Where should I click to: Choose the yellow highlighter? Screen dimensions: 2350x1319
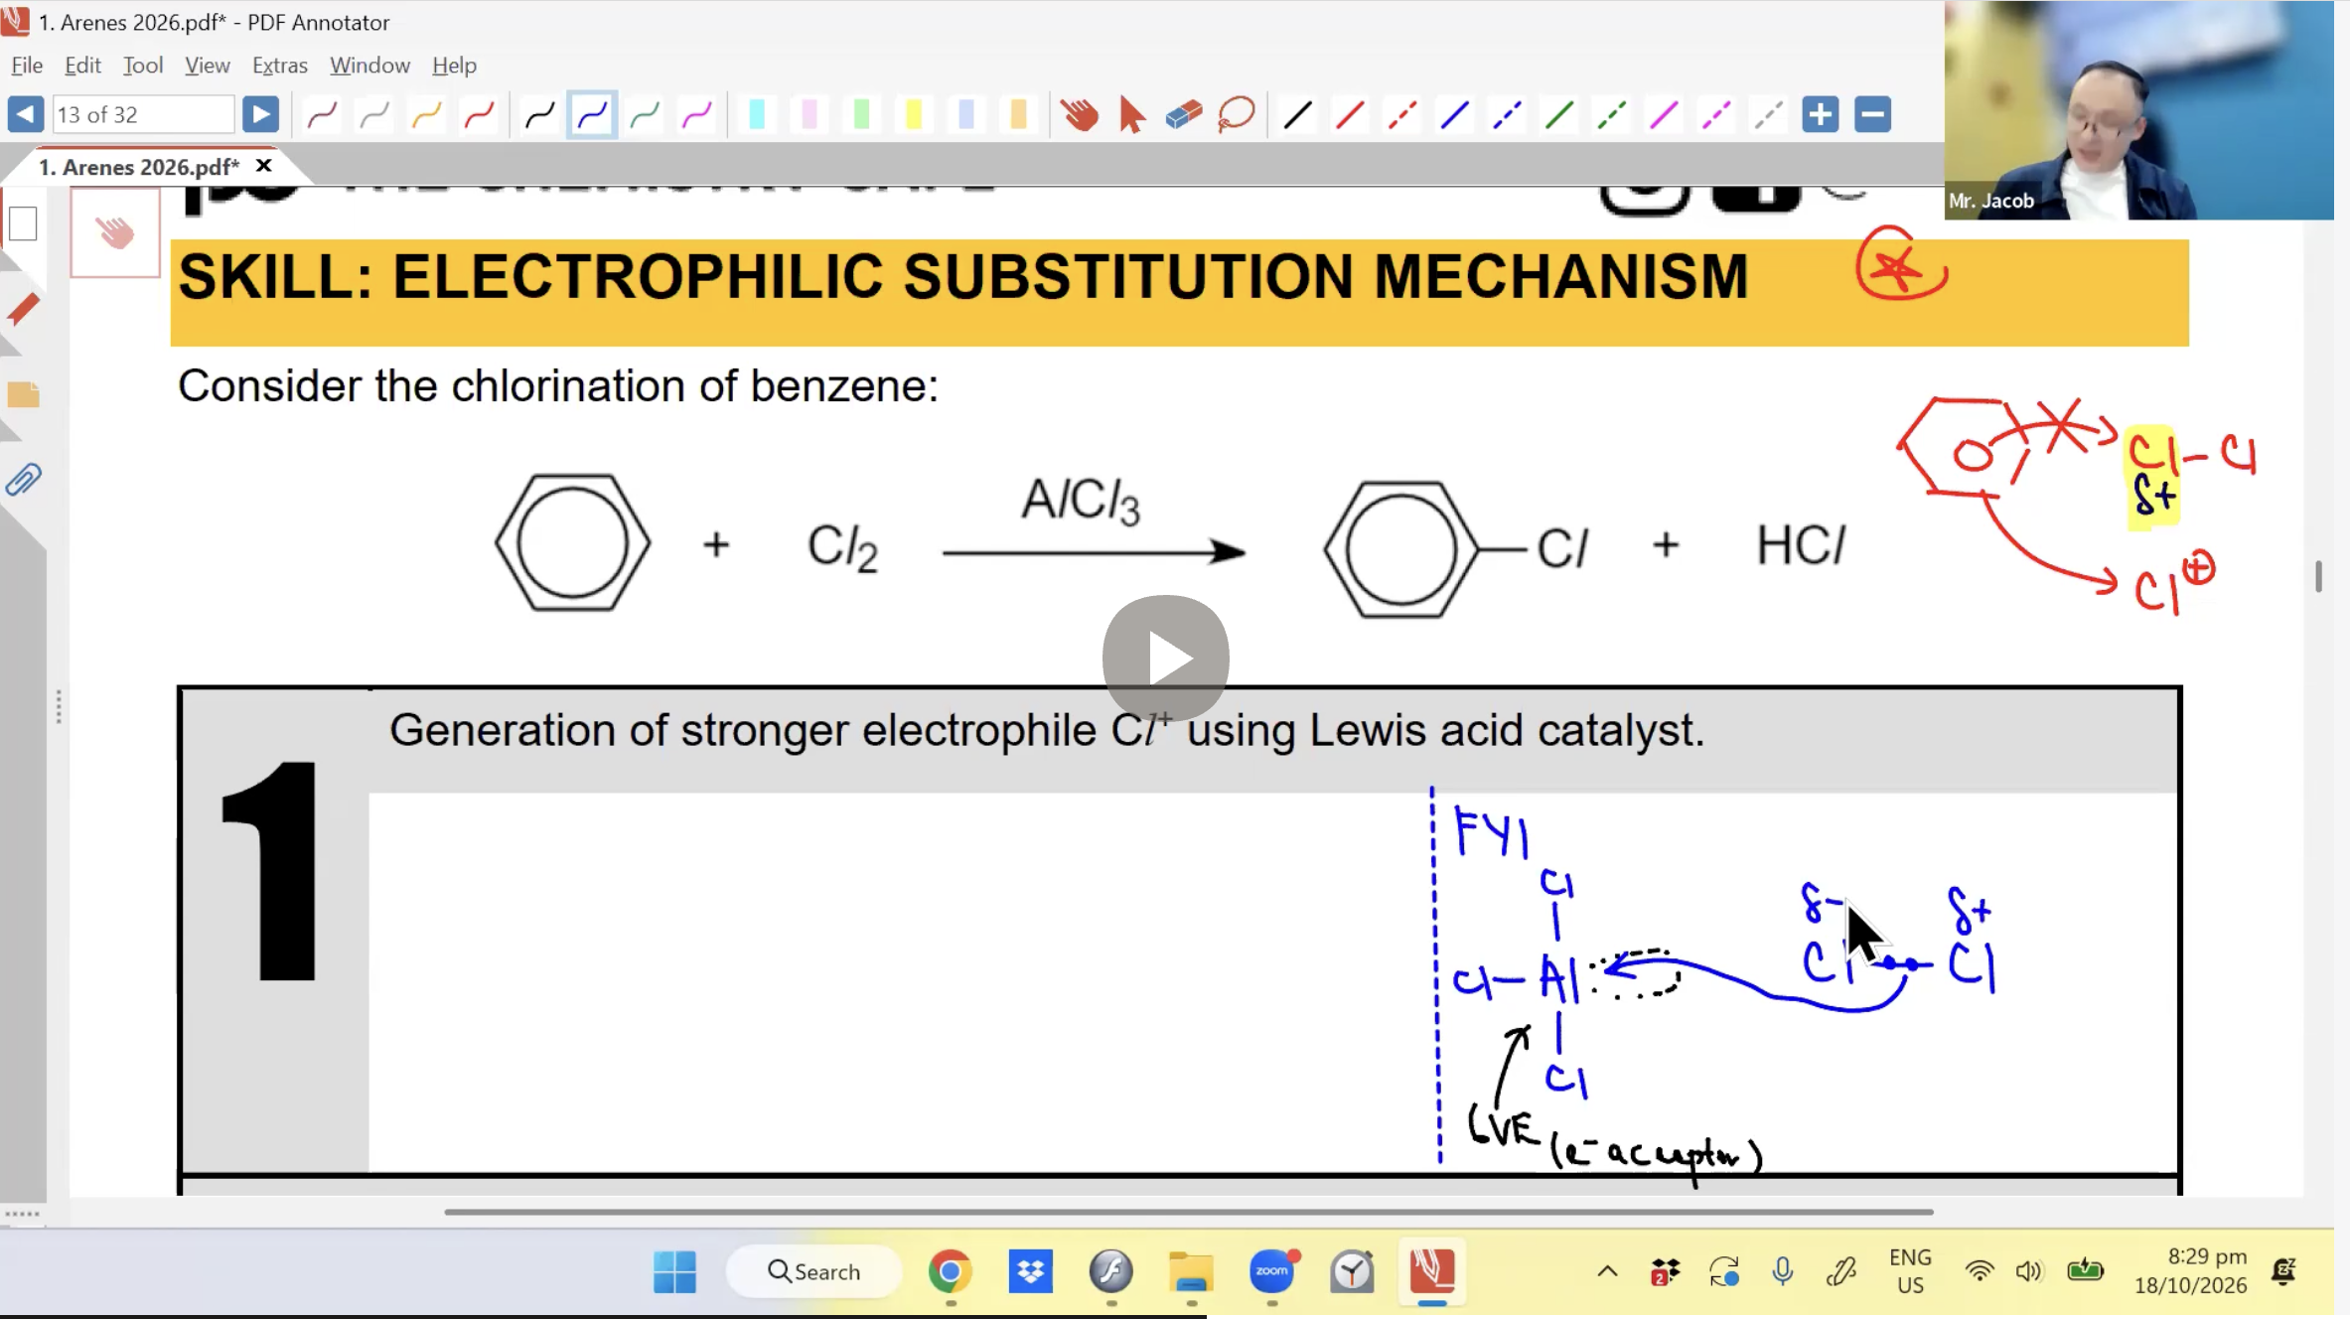914,115
